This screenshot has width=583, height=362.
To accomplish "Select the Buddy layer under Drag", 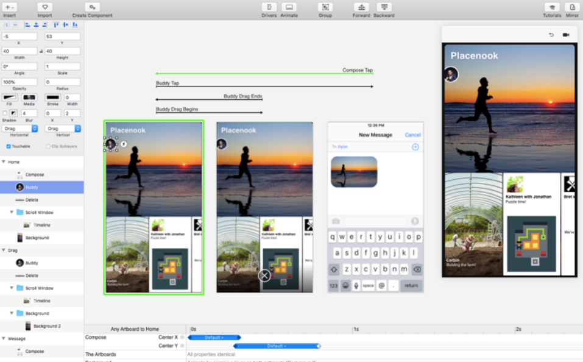I will [41, 263].
